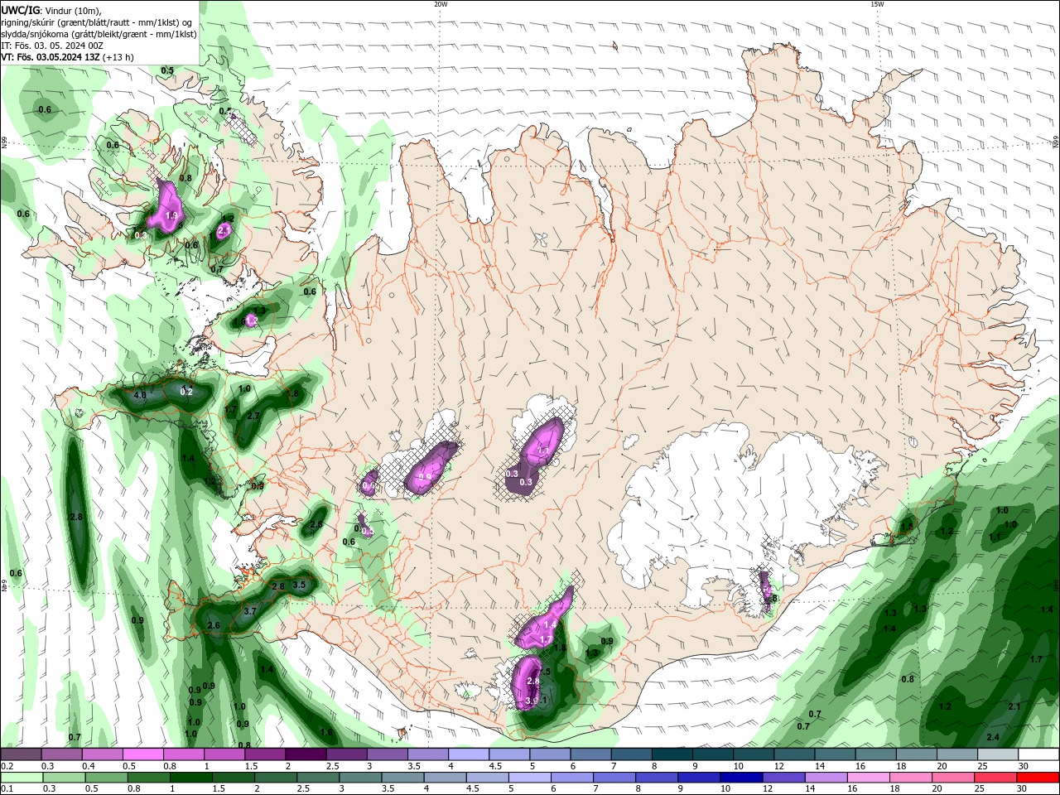This screenshot has height=795, width=1060.
Task: Select the magenta swatch between 1 and 1.5, upper row
Action: tap(224, 754)
